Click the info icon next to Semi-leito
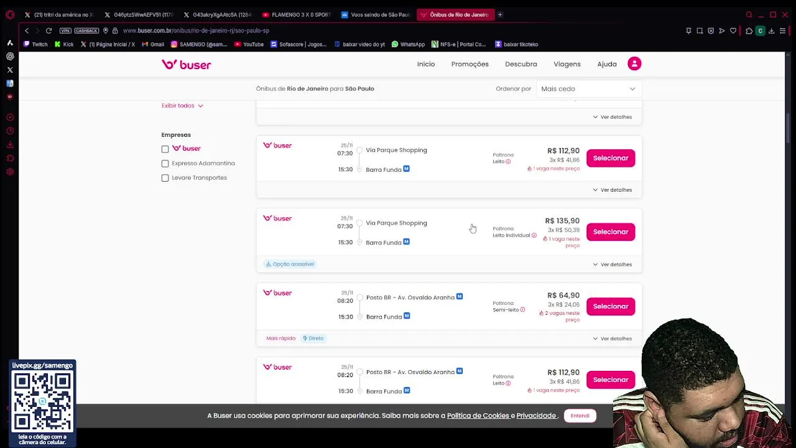796x448 pixels. coord(522,310)
